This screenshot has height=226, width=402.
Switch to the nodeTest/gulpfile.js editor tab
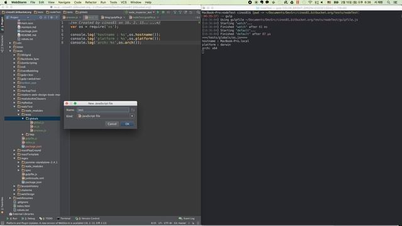point(143,18)
